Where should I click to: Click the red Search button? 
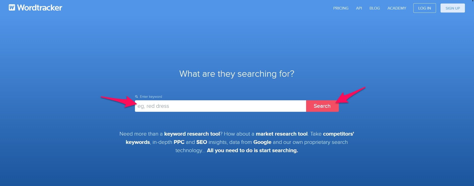coord(322,106)
